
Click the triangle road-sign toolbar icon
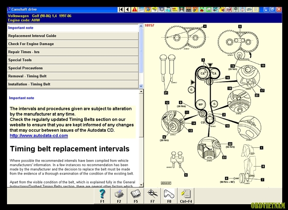click(x=242, y=9)
